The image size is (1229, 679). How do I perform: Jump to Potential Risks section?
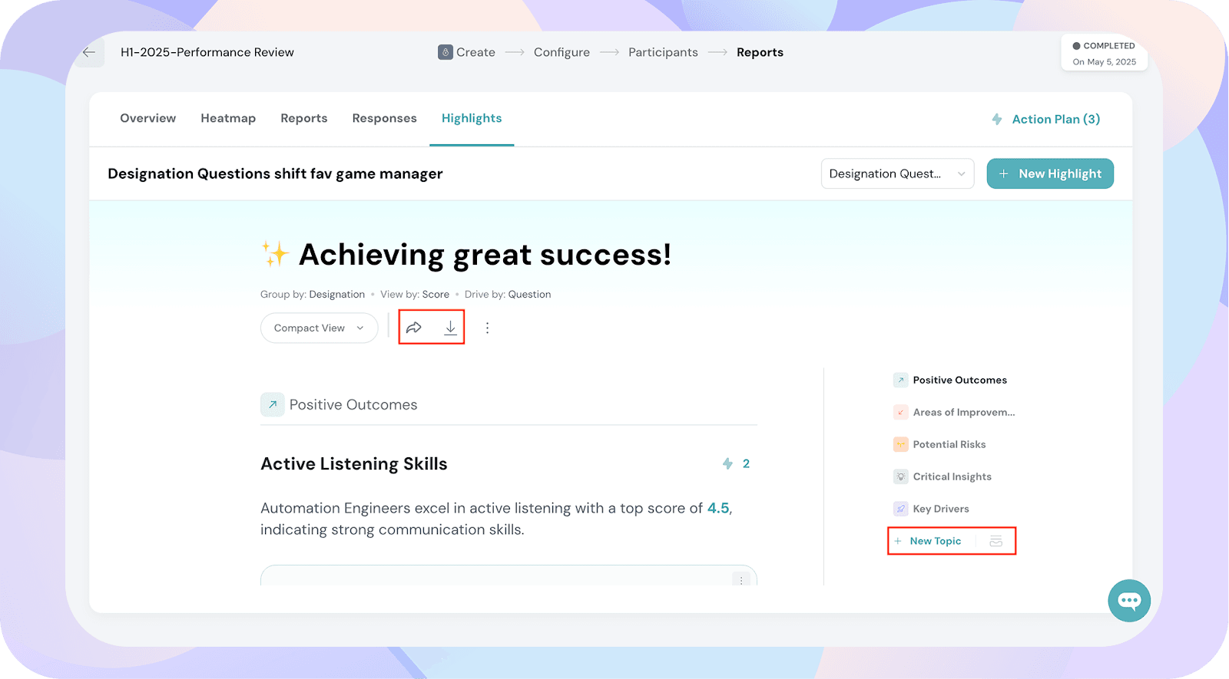click(x=949, y=444)
